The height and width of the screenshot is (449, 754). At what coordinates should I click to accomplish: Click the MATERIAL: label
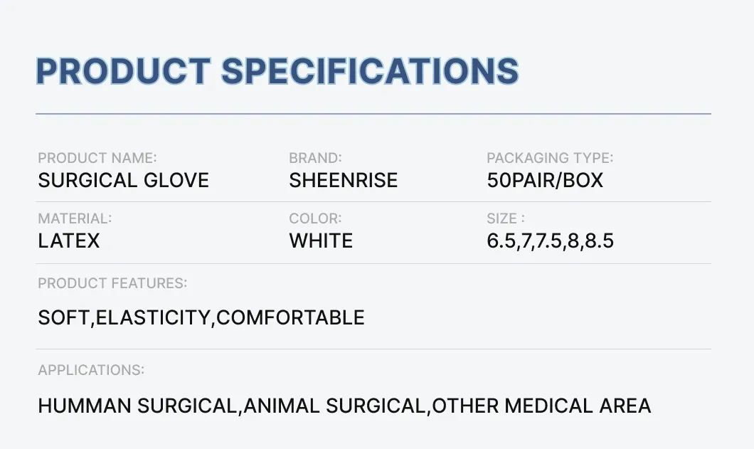[75, 218]
